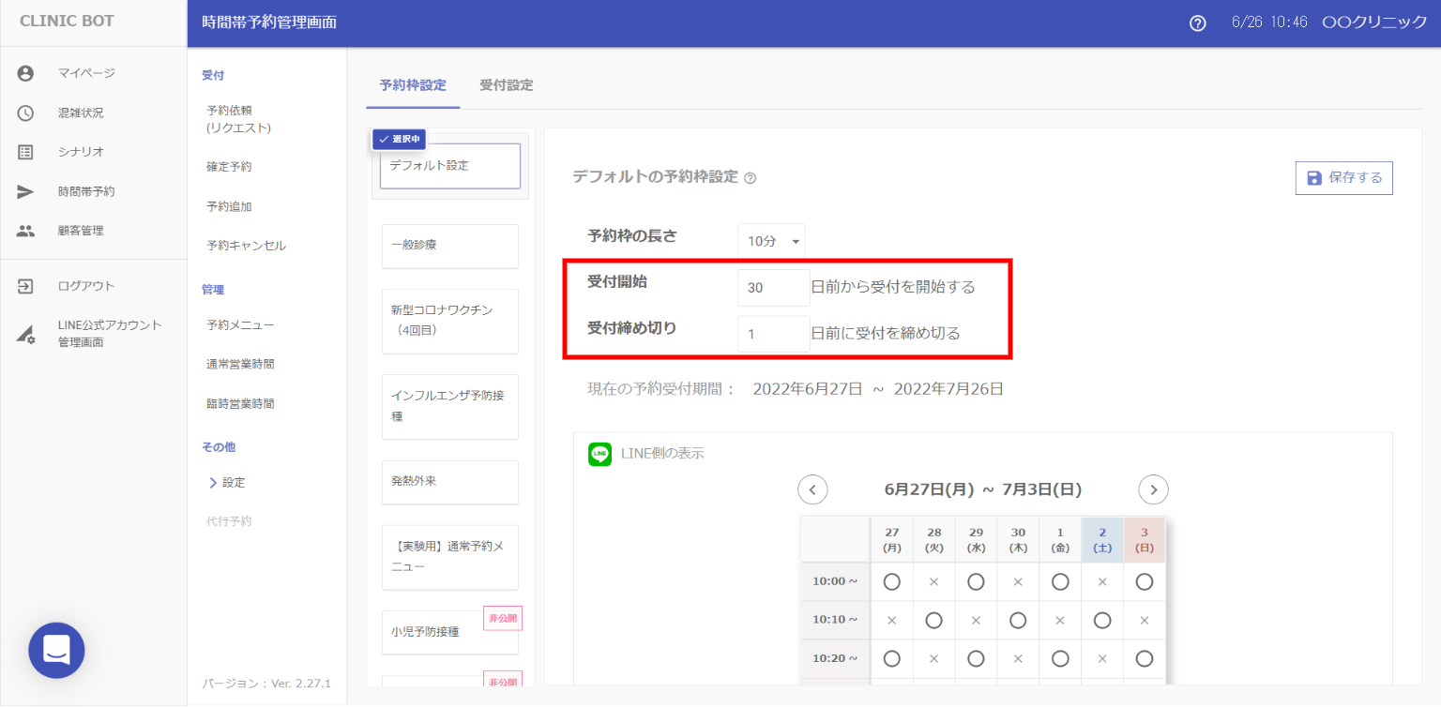Viewport: 1441px width, 707px height.
Task: Click the ログアウト exit icon
Action: (25, 286)
